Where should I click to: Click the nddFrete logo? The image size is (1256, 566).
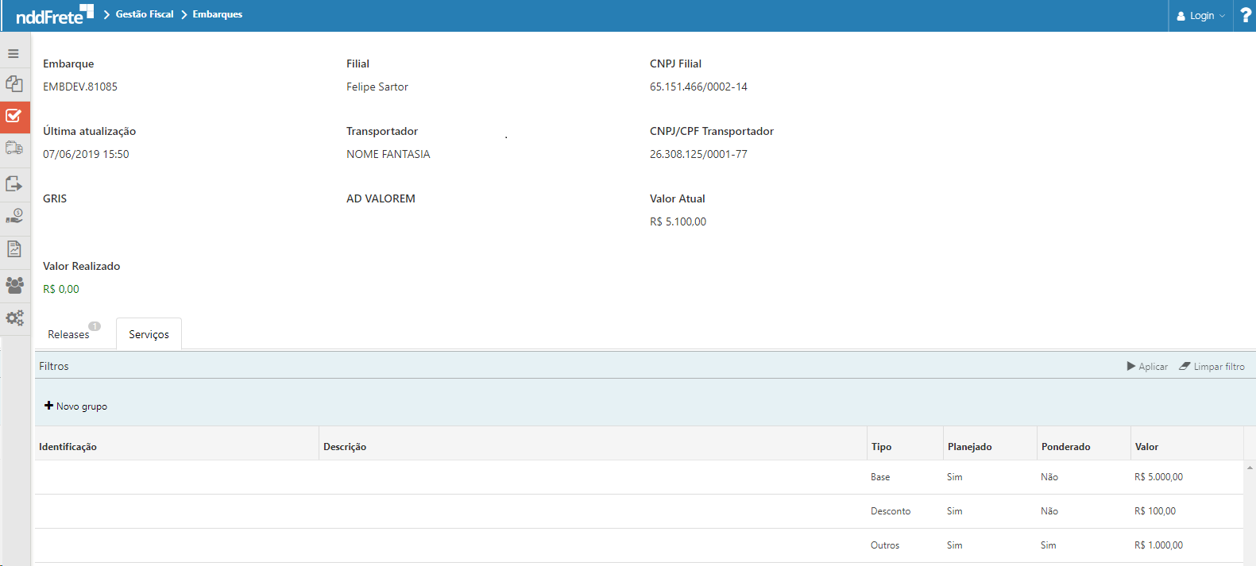pos(54,15)
